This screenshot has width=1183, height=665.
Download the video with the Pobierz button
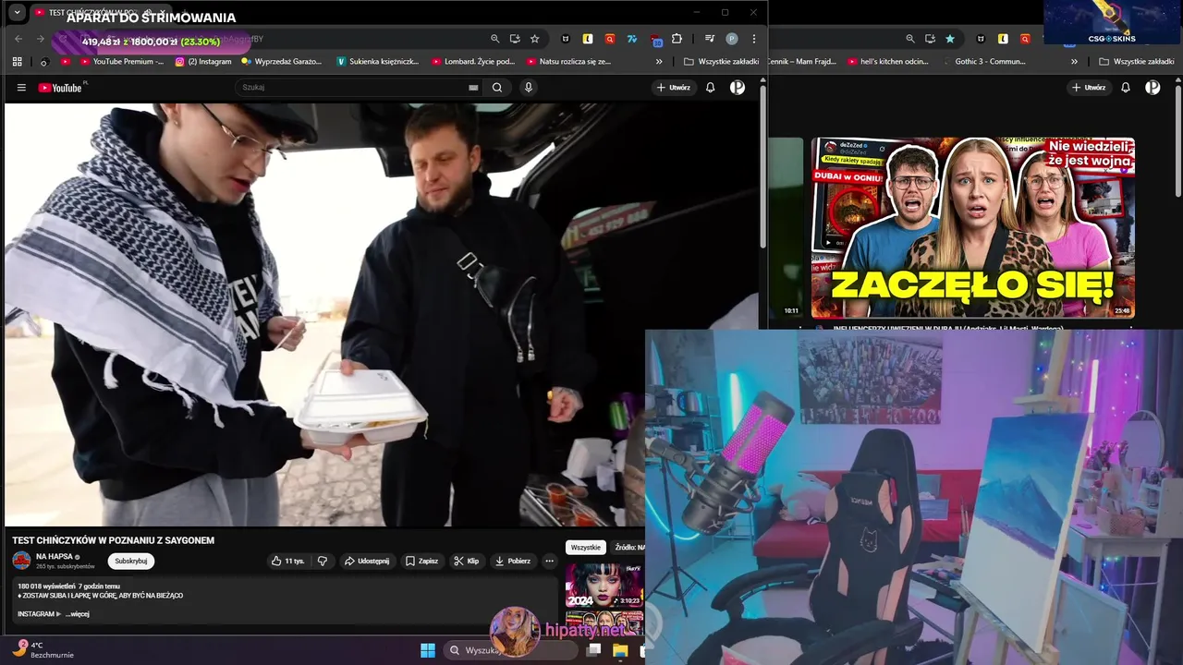click(513, 561)
